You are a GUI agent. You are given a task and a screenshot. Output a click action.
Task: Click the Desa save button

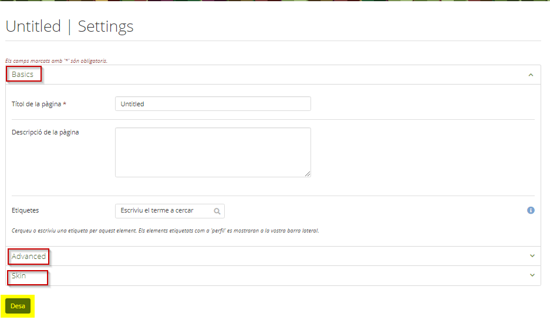[x=18, y=306]
